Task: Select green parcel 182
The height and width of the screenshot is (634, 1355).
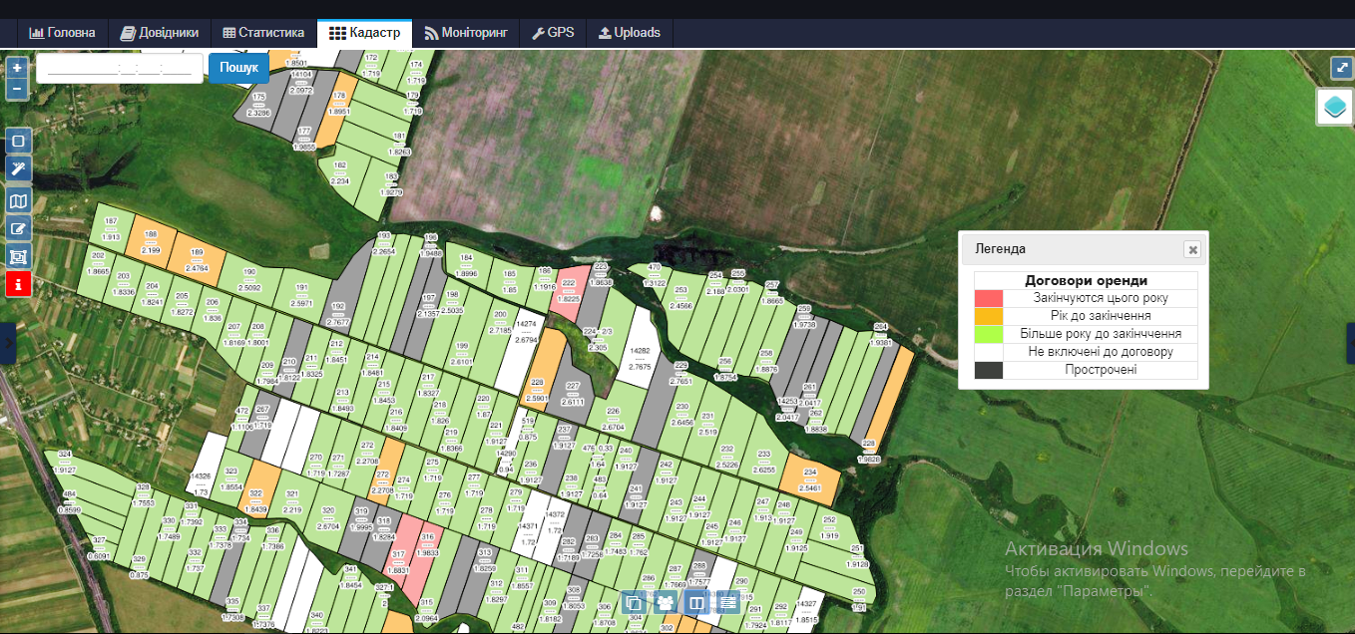Action: 340,172
